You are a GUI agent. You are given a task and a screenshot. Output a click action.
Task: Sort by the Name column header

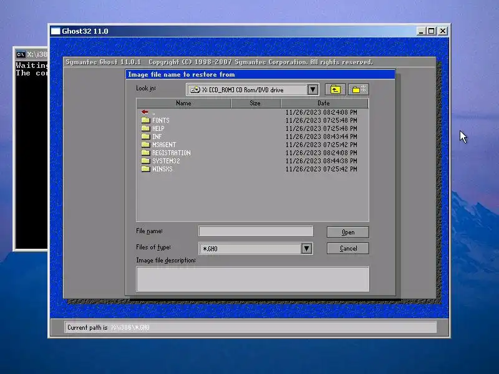click(183, 103)
